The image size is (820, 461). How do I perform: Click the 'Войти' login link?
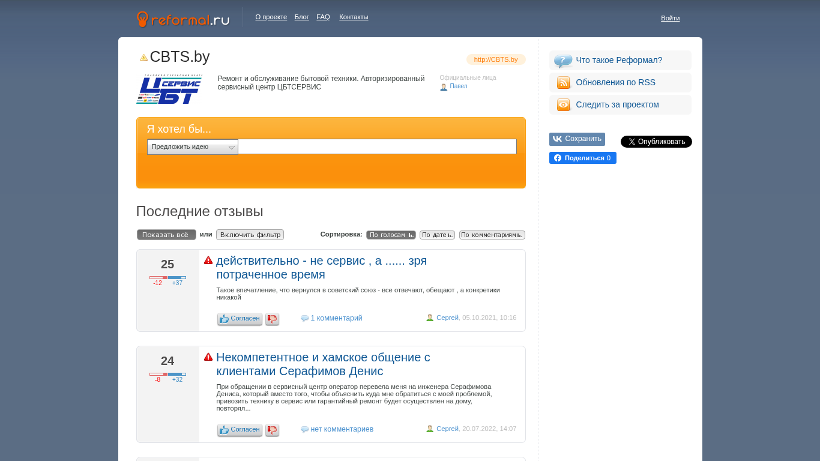(x=671, y=18)
